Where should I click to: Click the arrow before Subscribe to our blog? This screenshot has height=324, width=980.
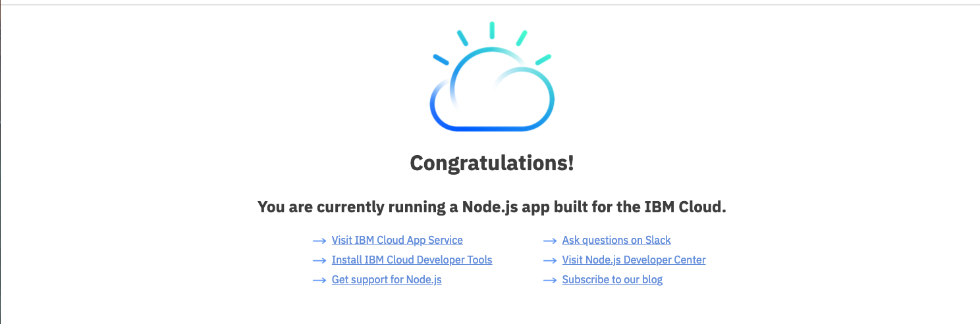point(550,281)
